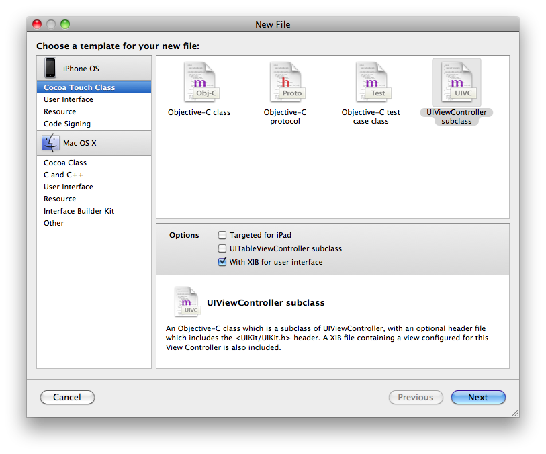Enable the Targeted for iPad checkbox
546x454 pixels.
click(x=222, y=235)
